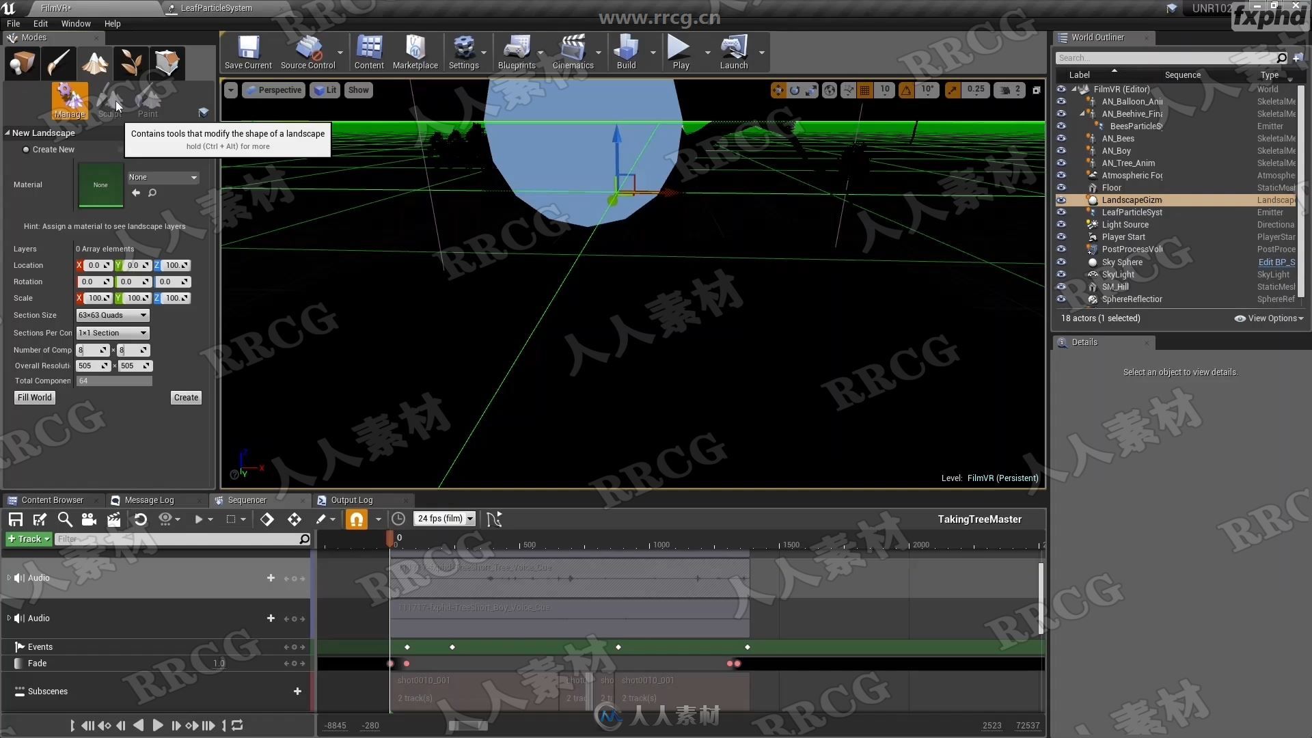Toggle visibility of LandscapeGizm actor

1066,199
